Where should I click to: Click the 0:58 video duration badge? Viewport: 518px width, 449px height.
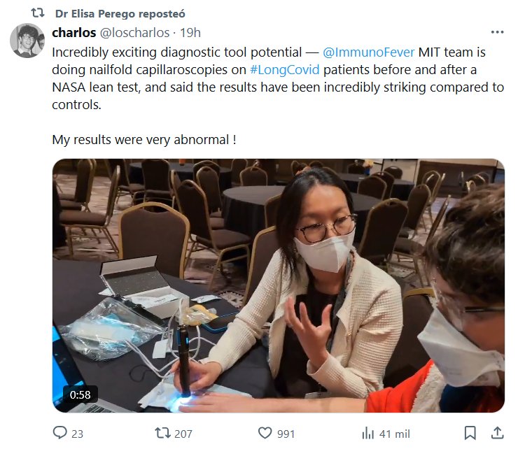[80, 394]
